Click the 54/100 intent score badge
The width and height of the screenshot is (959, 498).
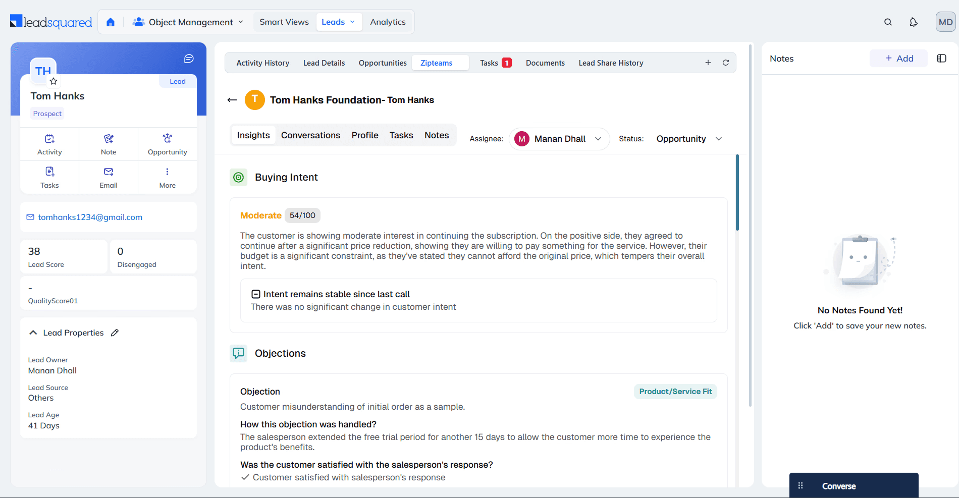[302, 215]
